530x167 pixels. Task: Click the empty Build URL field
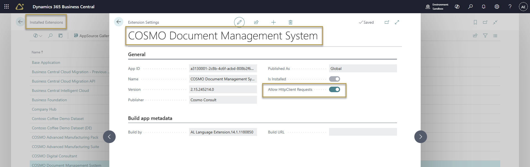(363, 132)
